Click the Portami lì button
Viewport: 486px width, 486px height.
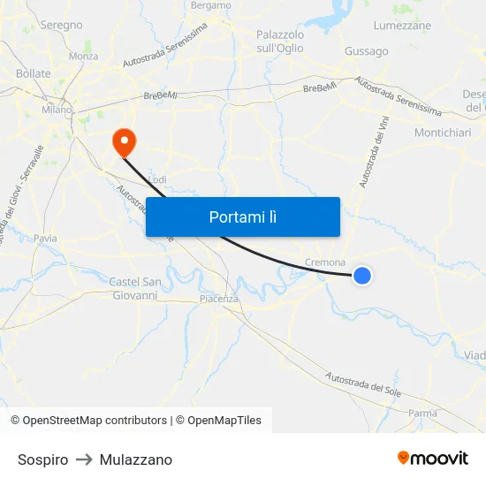[243, 216]
